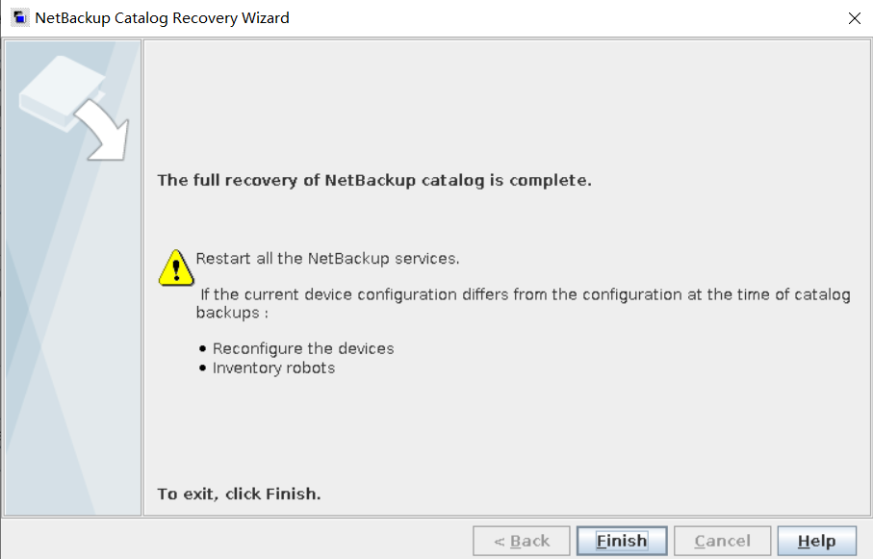Click the curved arrow in wizard graphic
Image resolution: width=873 pixels, height=559 pixels.
click(x=104, y=130)
